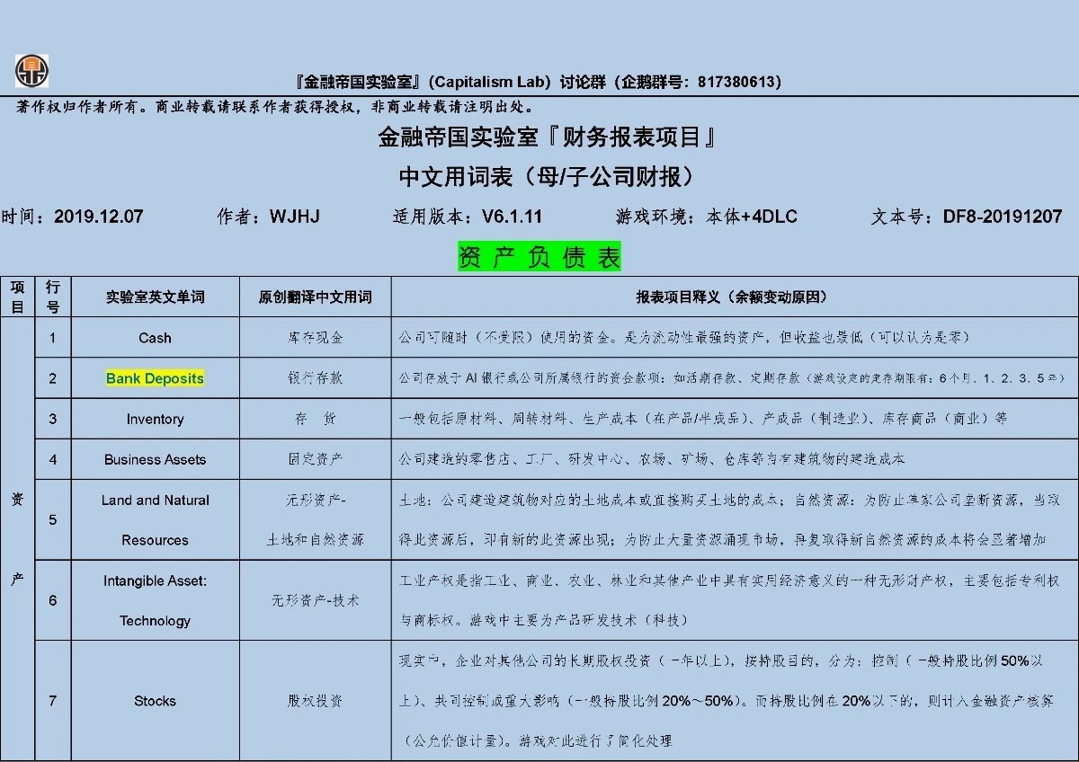Select the Business Assets cell
1079x762 pixels.
pos(155,459)
